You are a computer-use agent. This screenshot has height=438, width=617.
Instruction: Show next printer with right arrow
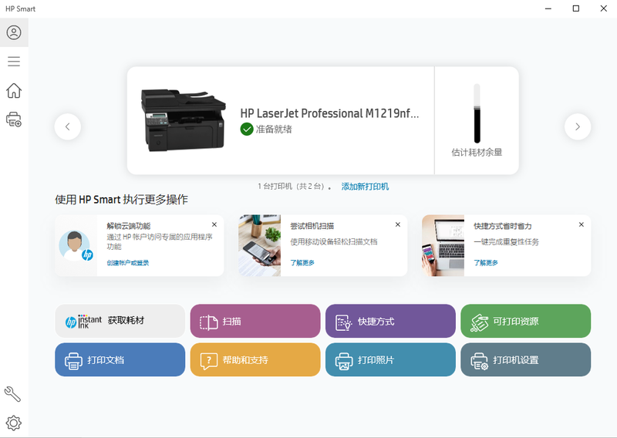tap(578, 126)
